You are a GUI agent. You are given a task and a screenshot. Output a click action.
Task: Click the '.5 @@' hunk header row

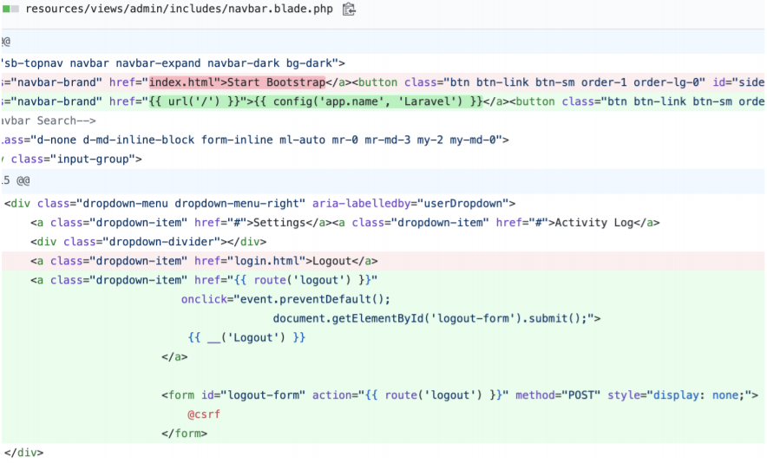(383, 181)
